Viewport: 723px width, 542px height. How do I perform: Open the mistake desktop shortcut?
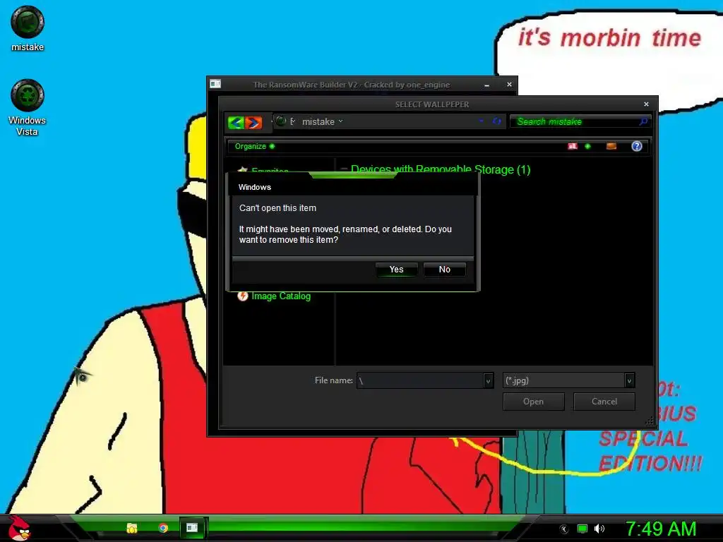(28, 28)
